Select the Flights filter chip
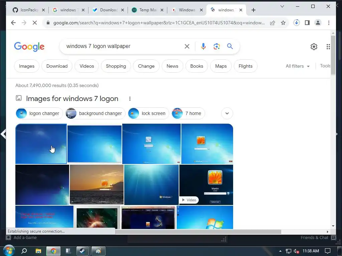Image resolution: width=342 pixels, height=256 pixels. point(245,66)
